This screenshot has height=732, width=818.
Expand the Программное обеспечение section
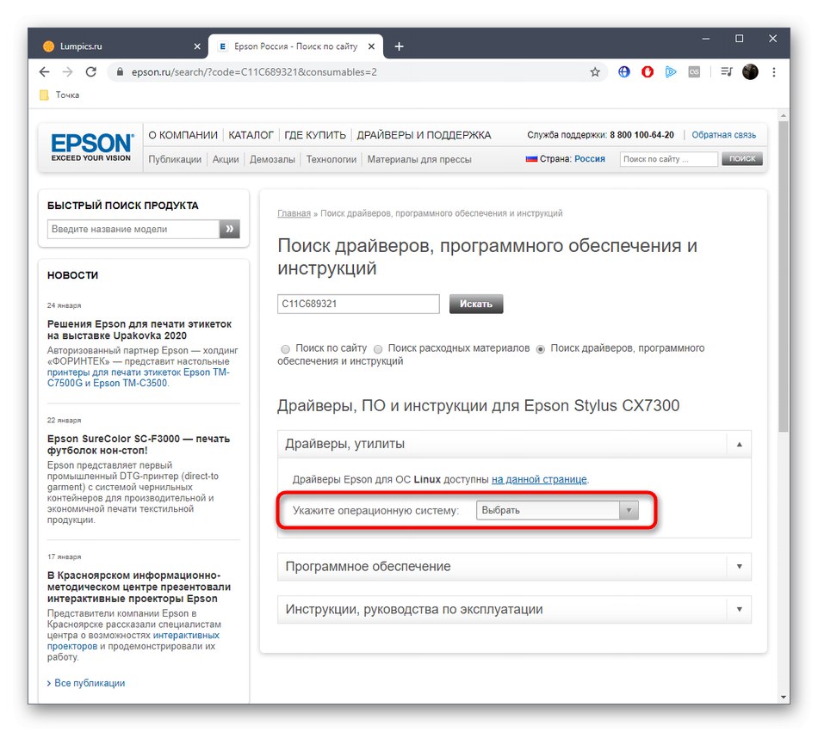514,566
